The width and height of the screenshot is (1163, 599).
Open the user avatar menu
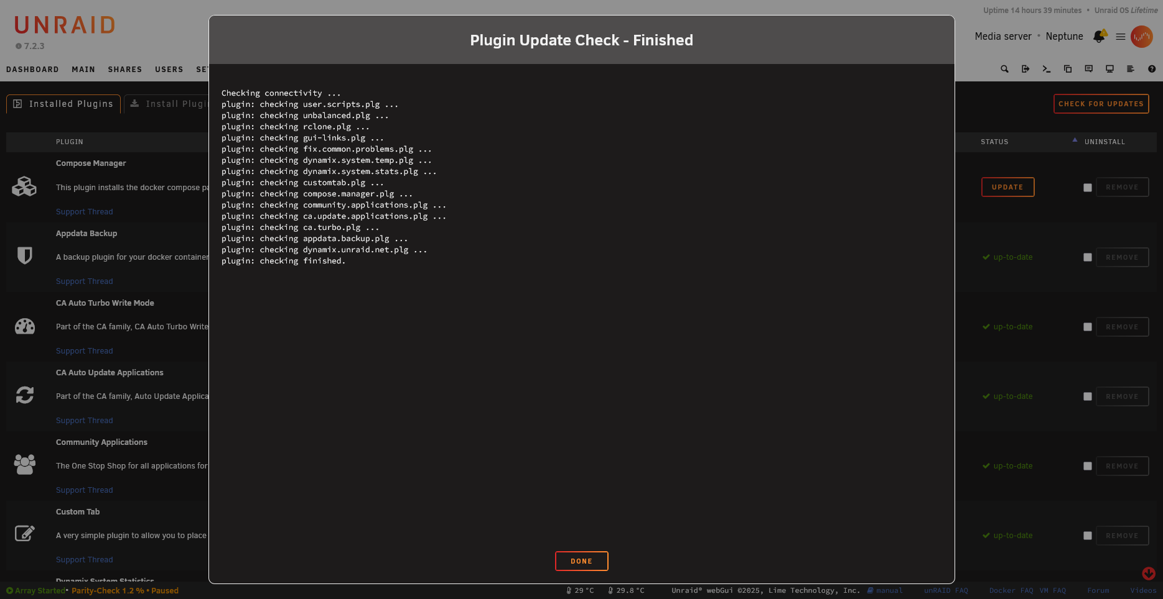click(1142, 37)
